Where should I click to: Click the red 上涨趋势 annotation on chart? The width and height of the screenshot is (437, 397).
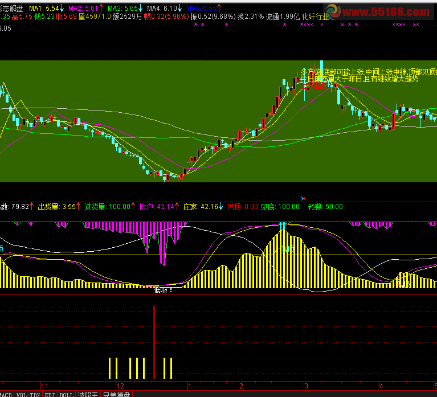[x=315, y=85]
